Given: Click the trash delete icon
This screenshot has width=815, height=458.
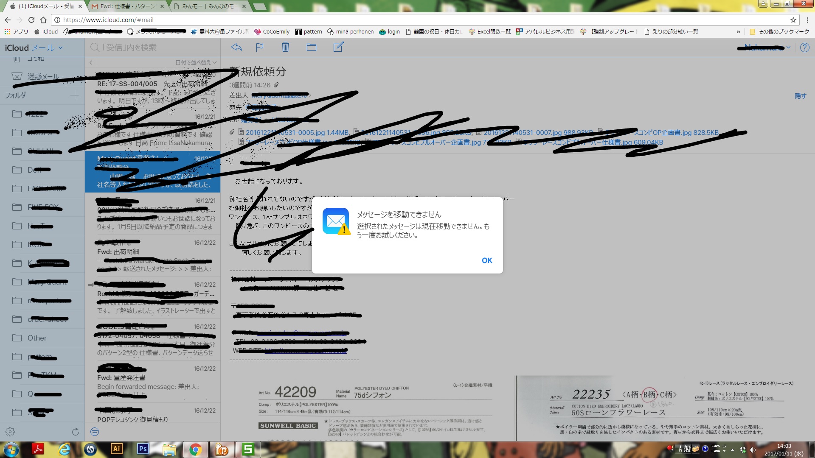Looking at the screenshot, I should pos(285,47).
